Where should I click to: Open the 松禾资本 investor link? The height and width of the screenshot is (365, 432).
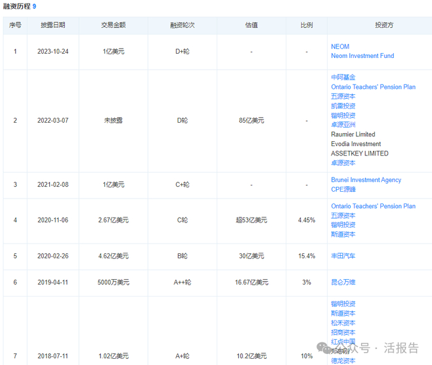(x=343, y=323)
